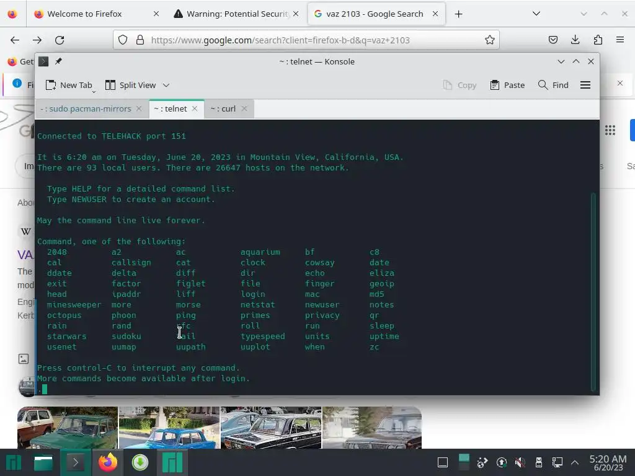
Task: Reload the Google search page
Action: pyautogui.click(x=60, y=40)
